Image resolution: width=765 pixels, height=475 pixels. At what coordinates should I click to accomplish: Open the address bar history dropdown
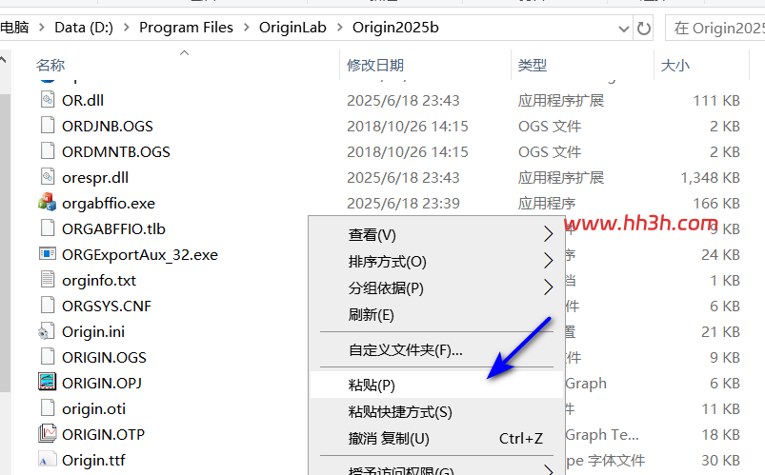pyautogui.click(x=623, y=29)
